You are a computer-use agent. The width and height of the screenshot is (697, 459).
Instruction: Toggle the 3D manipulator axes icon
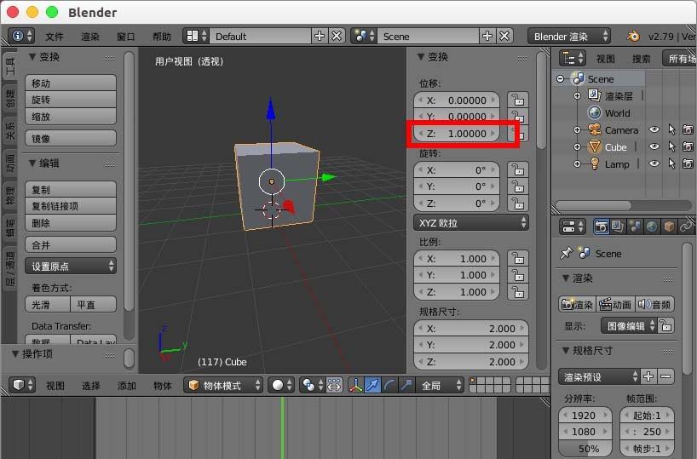pyautogui.click(x=355, y=385)
